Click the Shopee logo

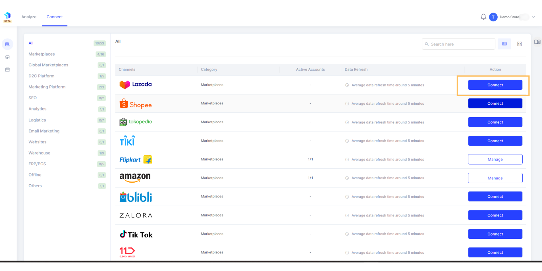tap(135, 104)
